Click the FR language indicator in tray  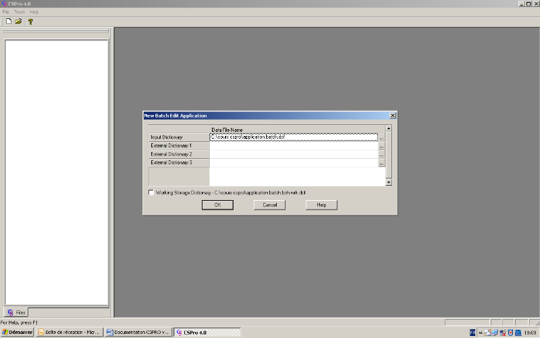(473, 333)
